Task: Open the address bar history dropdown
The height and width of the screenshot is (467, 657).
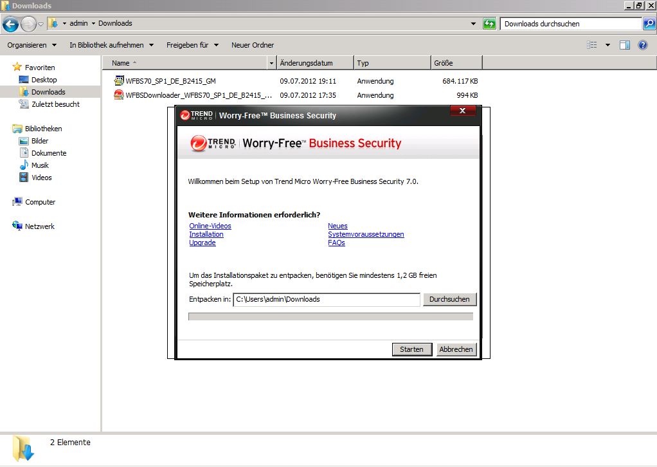Action: point(474,24)
